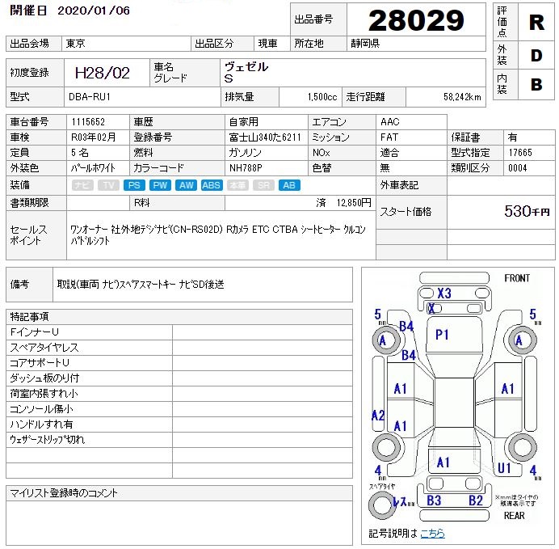The width and height of the screenshot is (559, 549).
Task: Open the こちら symbol explanation link
Action: pyautogui.click(x=431, y=534)
